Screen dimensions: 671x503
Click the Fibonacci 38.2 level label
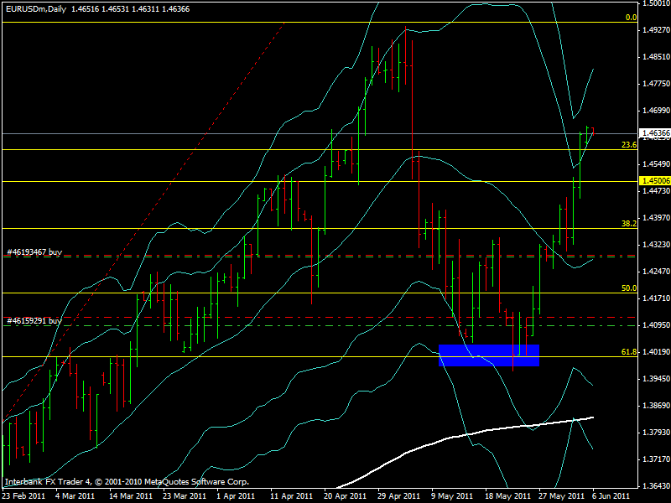629,224
